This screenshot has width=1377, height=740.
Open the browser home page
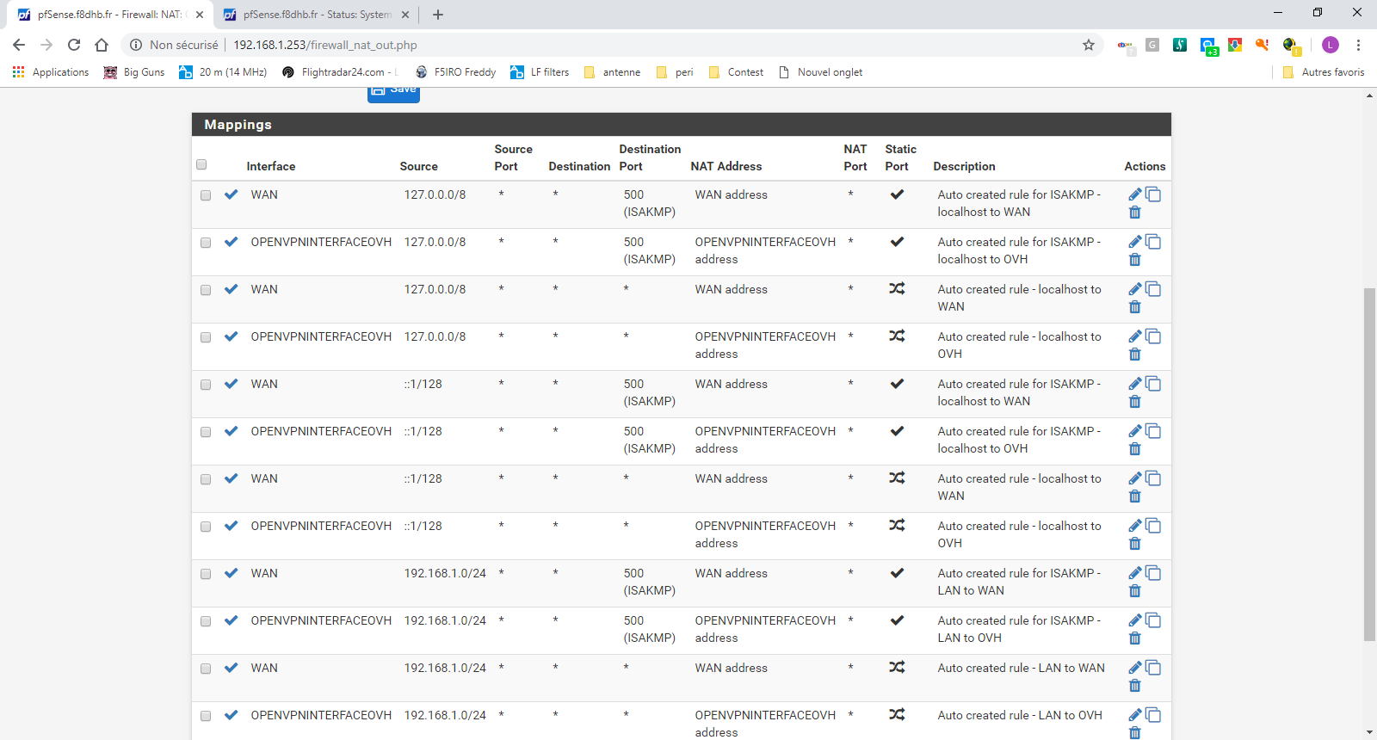pos(102,45)
